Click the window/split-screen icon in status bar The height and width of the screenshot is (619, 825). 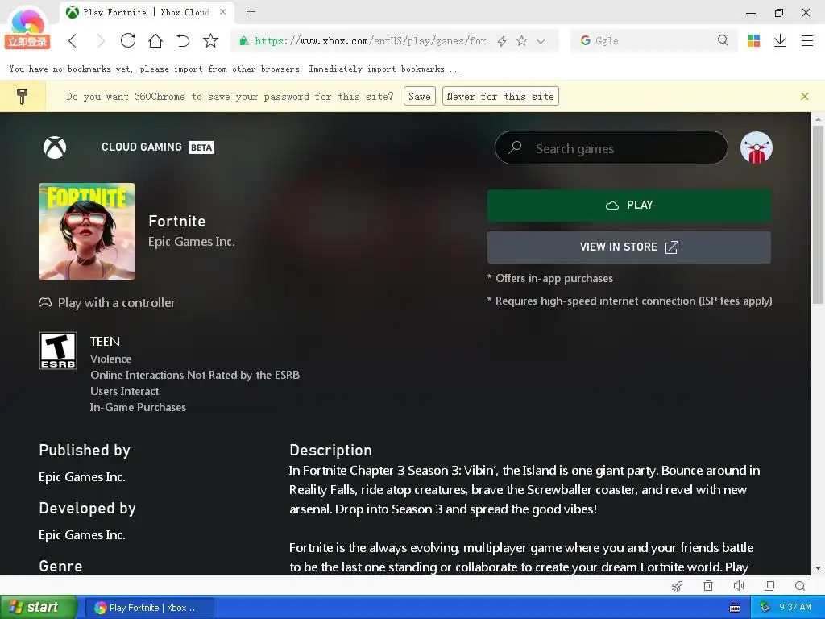tap(769, 586)
